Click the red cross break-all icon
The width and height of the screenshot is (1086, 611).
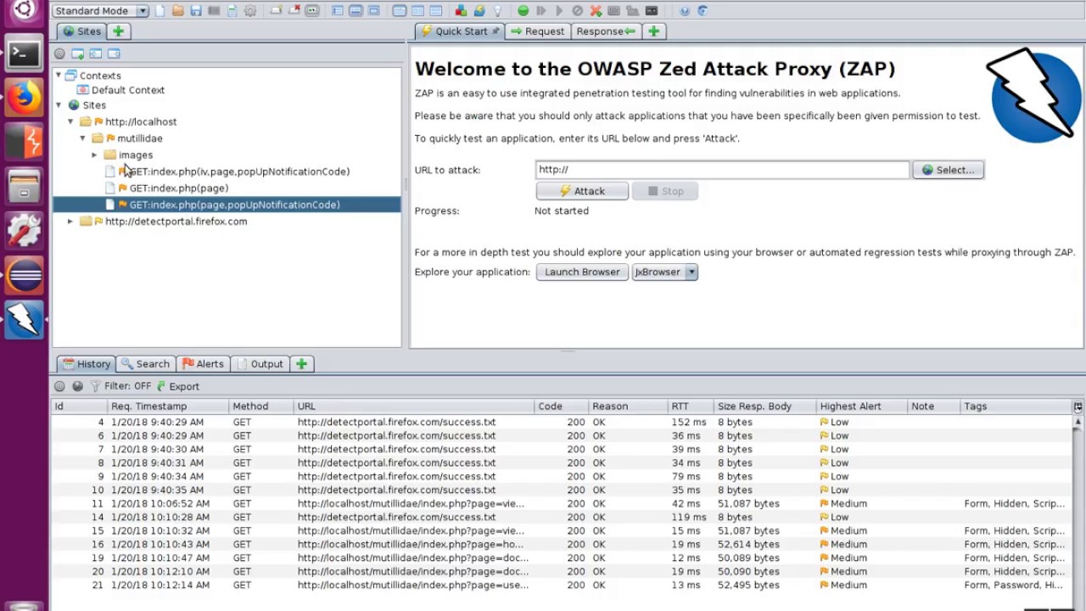pos(596,11)
